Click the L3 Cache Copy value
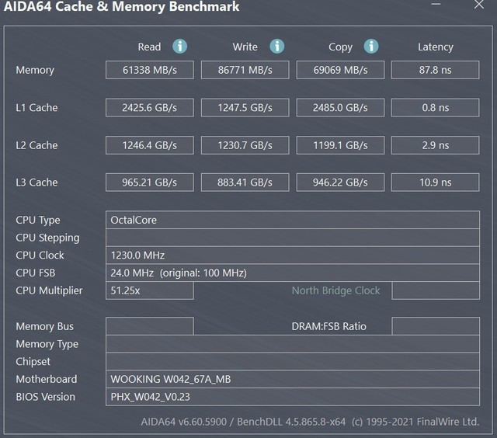497x438 pixels. 340,182
